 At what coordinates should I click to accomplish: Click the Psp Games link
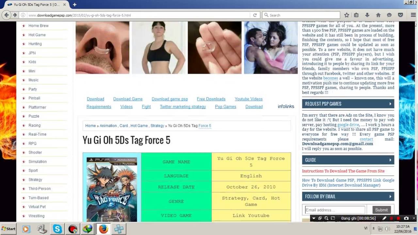[225, 107]
